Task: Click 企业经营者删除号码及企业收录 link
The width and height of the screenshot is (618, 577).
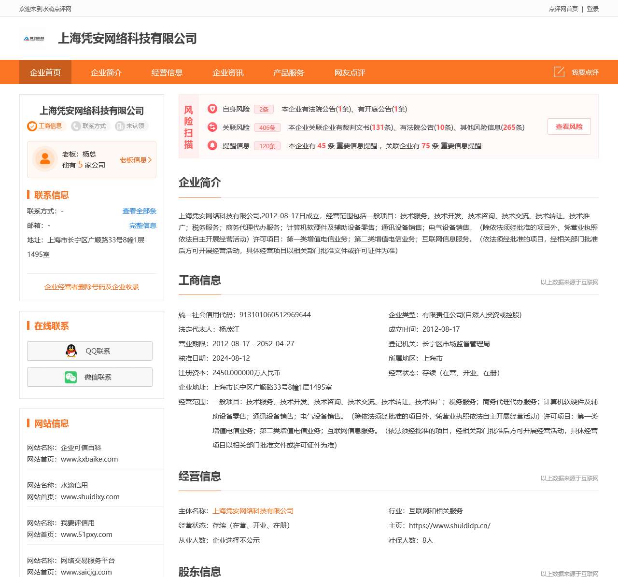Action: tap(92, 287)
